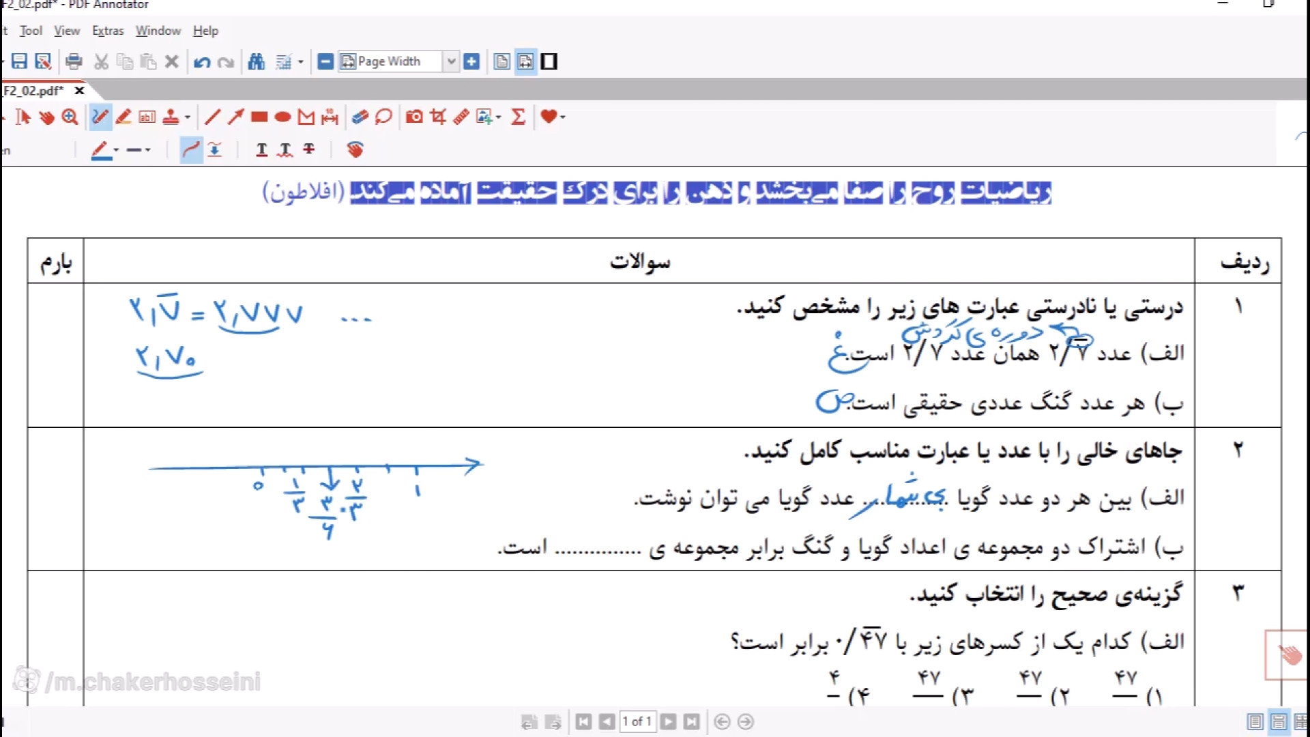Select the Eraser tool

point(360,117)
